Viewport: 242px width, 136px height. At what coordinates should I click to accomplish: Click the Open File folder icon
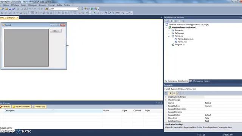tap(6, 9)
